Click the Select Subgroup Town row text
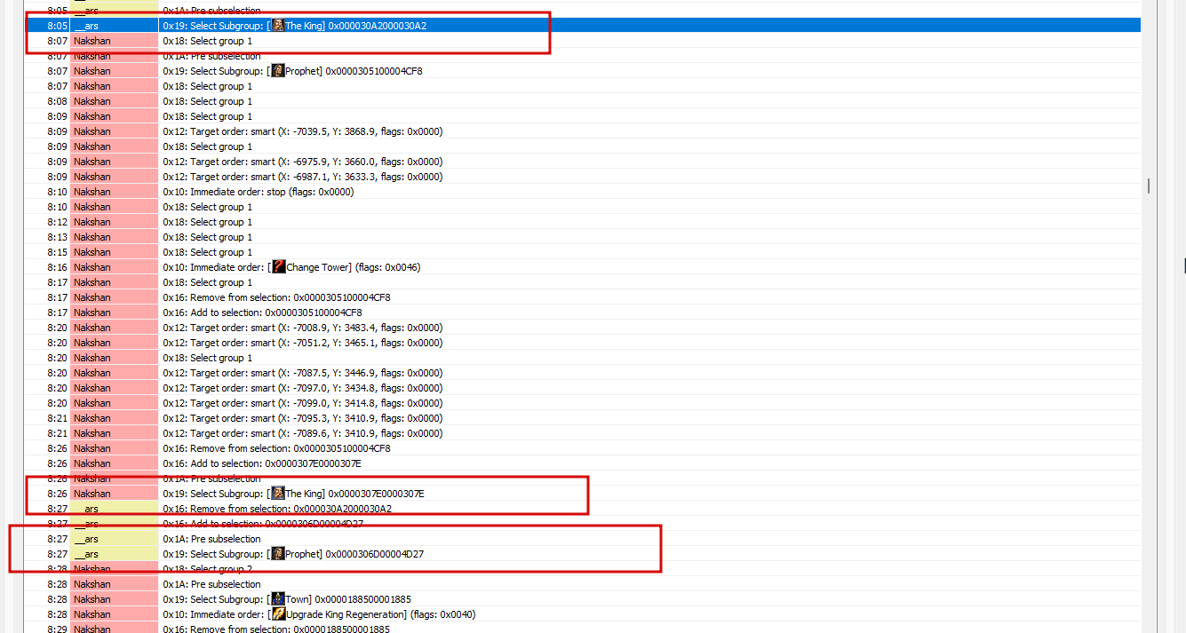Screen dimensions: 1186x633 click(x=287, y=599)
